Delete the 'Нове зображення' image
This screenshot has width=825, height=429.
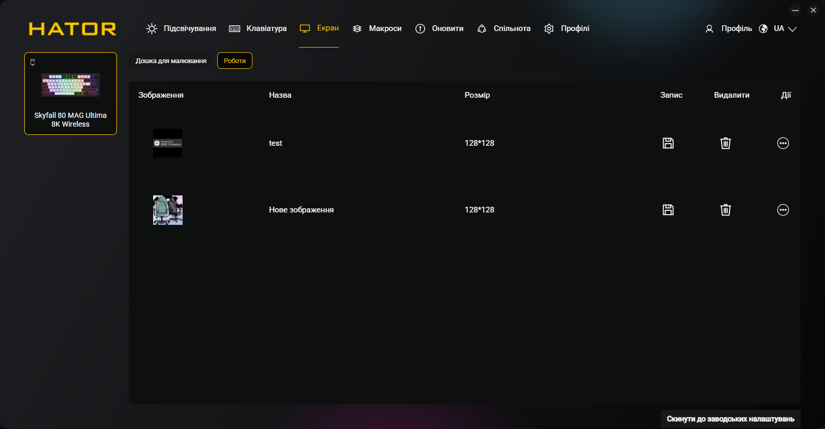(726, 210)
